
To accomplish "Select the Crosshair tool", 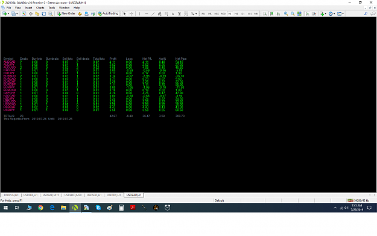I will point(131,14).
